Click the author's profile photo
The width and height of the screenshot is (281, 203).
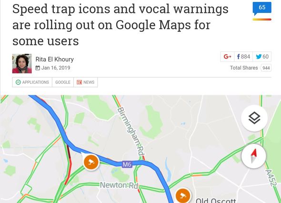[x=22, y=63]
